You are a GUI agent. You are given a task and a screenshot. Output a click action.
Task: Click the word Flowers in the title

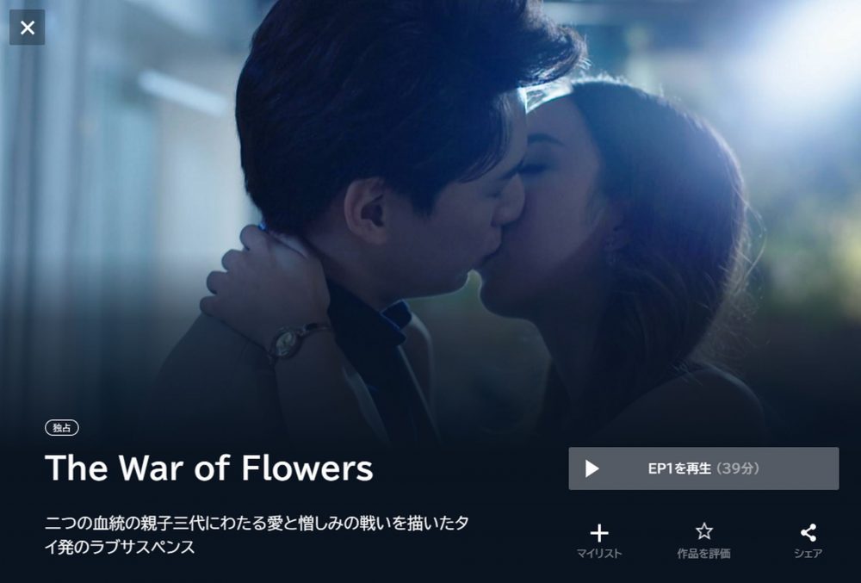point(307,468)
